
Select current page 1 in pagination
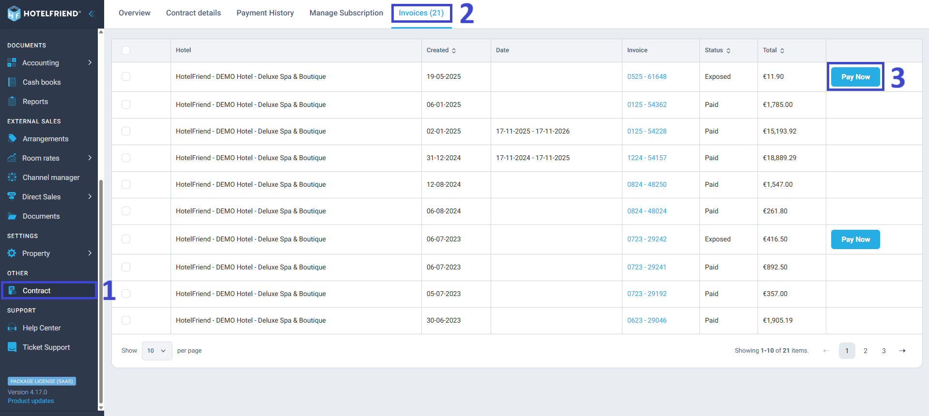pyautogui.click(x=847, y=351)
